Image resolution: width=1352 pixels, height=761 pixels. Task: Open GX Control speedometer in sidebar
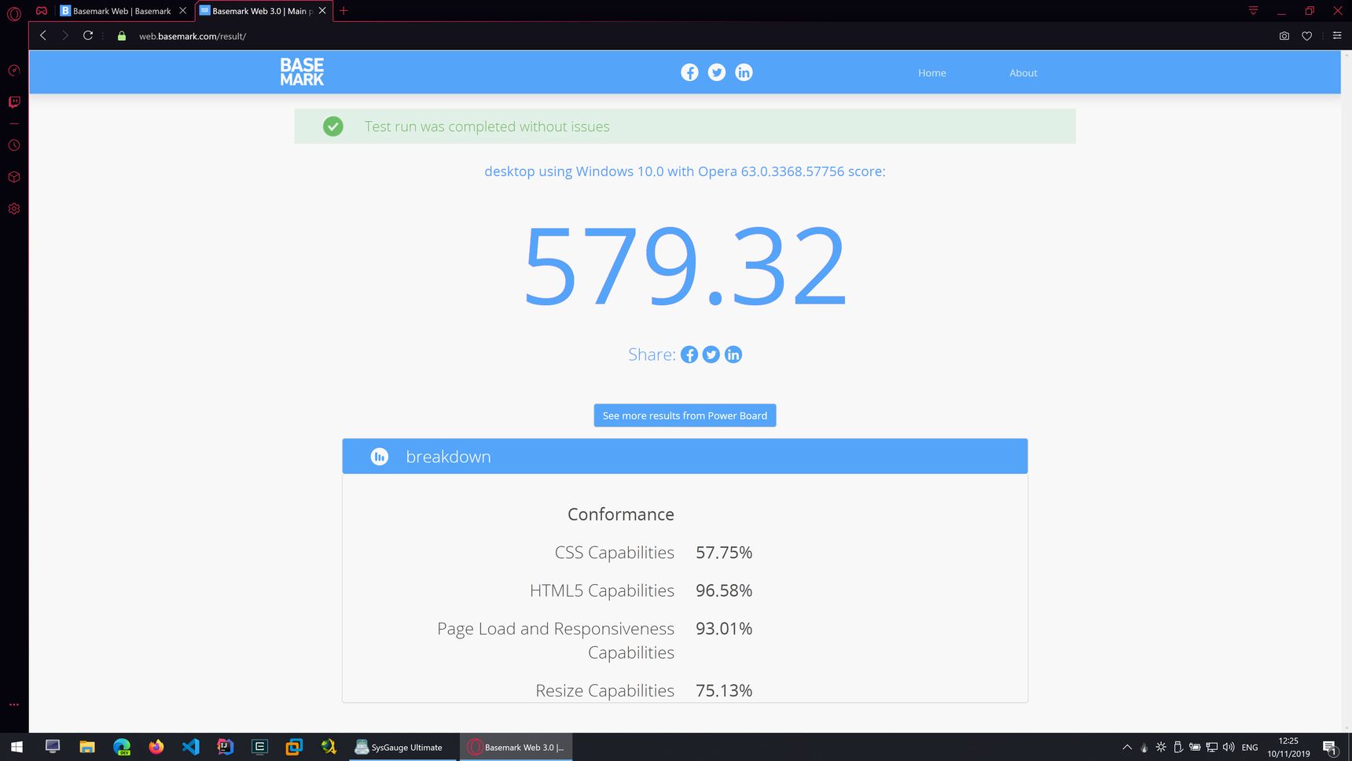coord(14,71)
